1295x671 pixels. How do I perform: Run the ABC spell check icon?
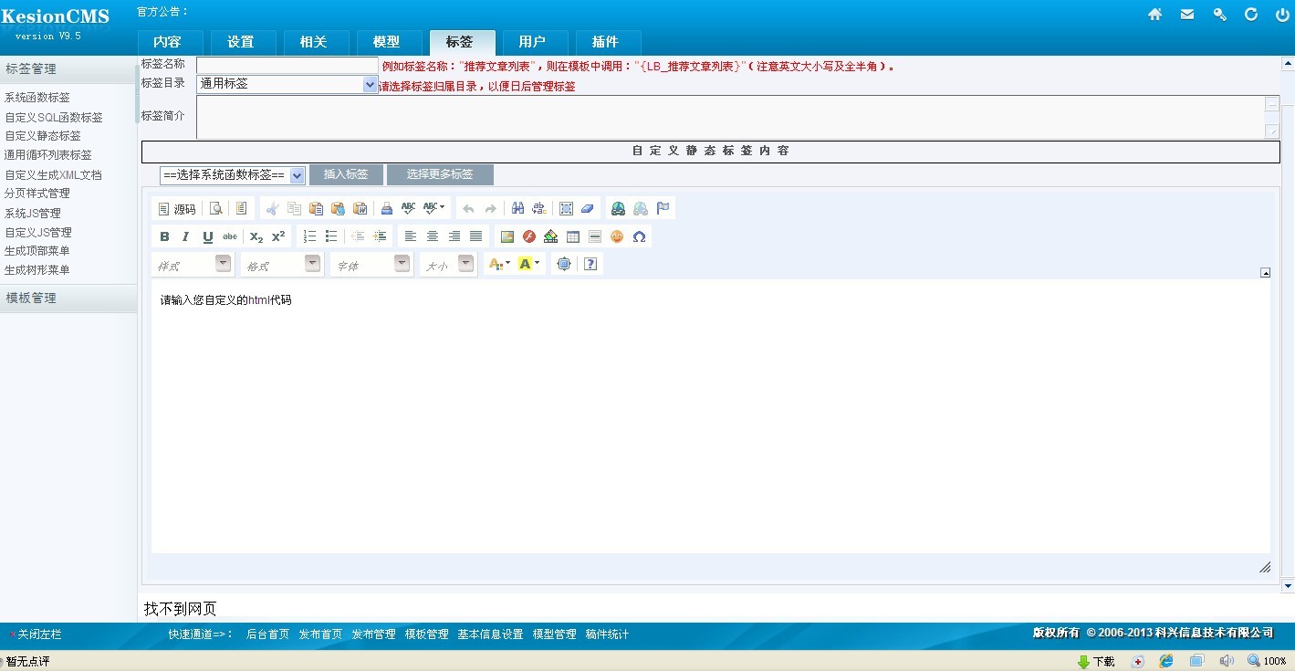tap(408, 209)
